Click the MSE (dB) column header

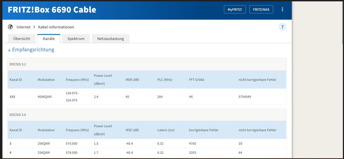coord(132,130)
